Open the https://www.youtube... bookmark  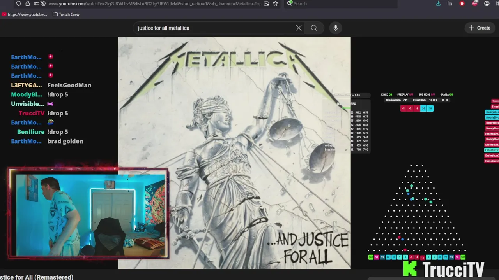coord(25,14)
